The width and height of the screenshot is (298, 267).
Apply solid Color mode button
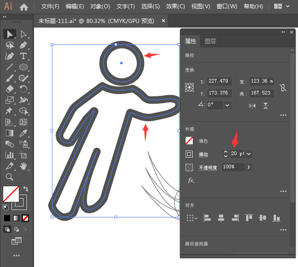click(7, 218)
